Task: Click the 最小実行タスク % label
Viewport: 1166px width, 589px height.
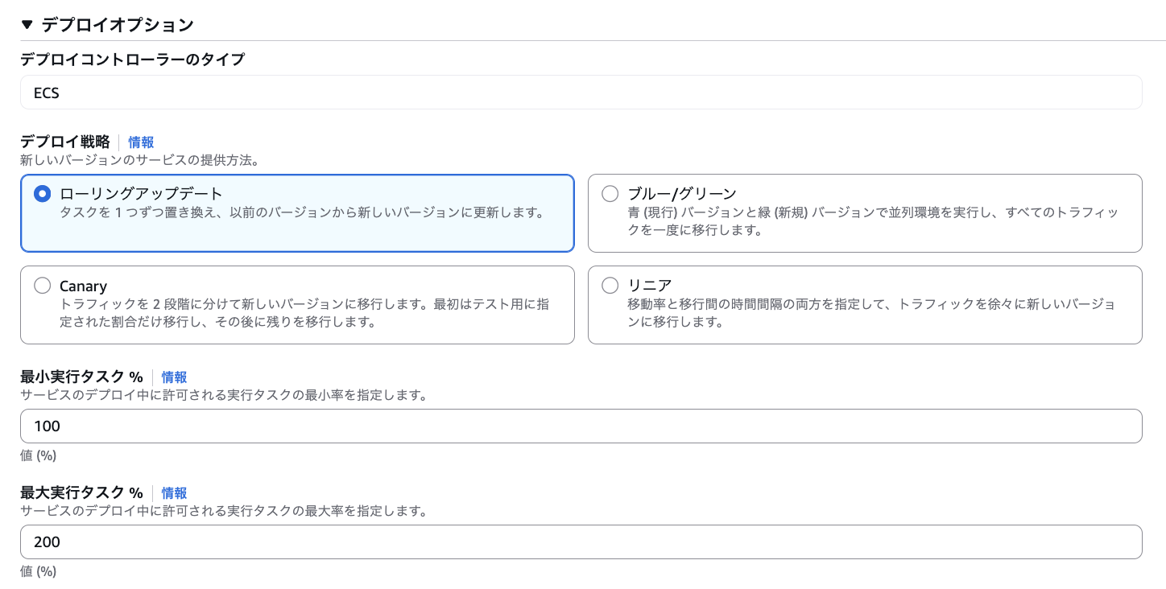Action: coord(81,377)
